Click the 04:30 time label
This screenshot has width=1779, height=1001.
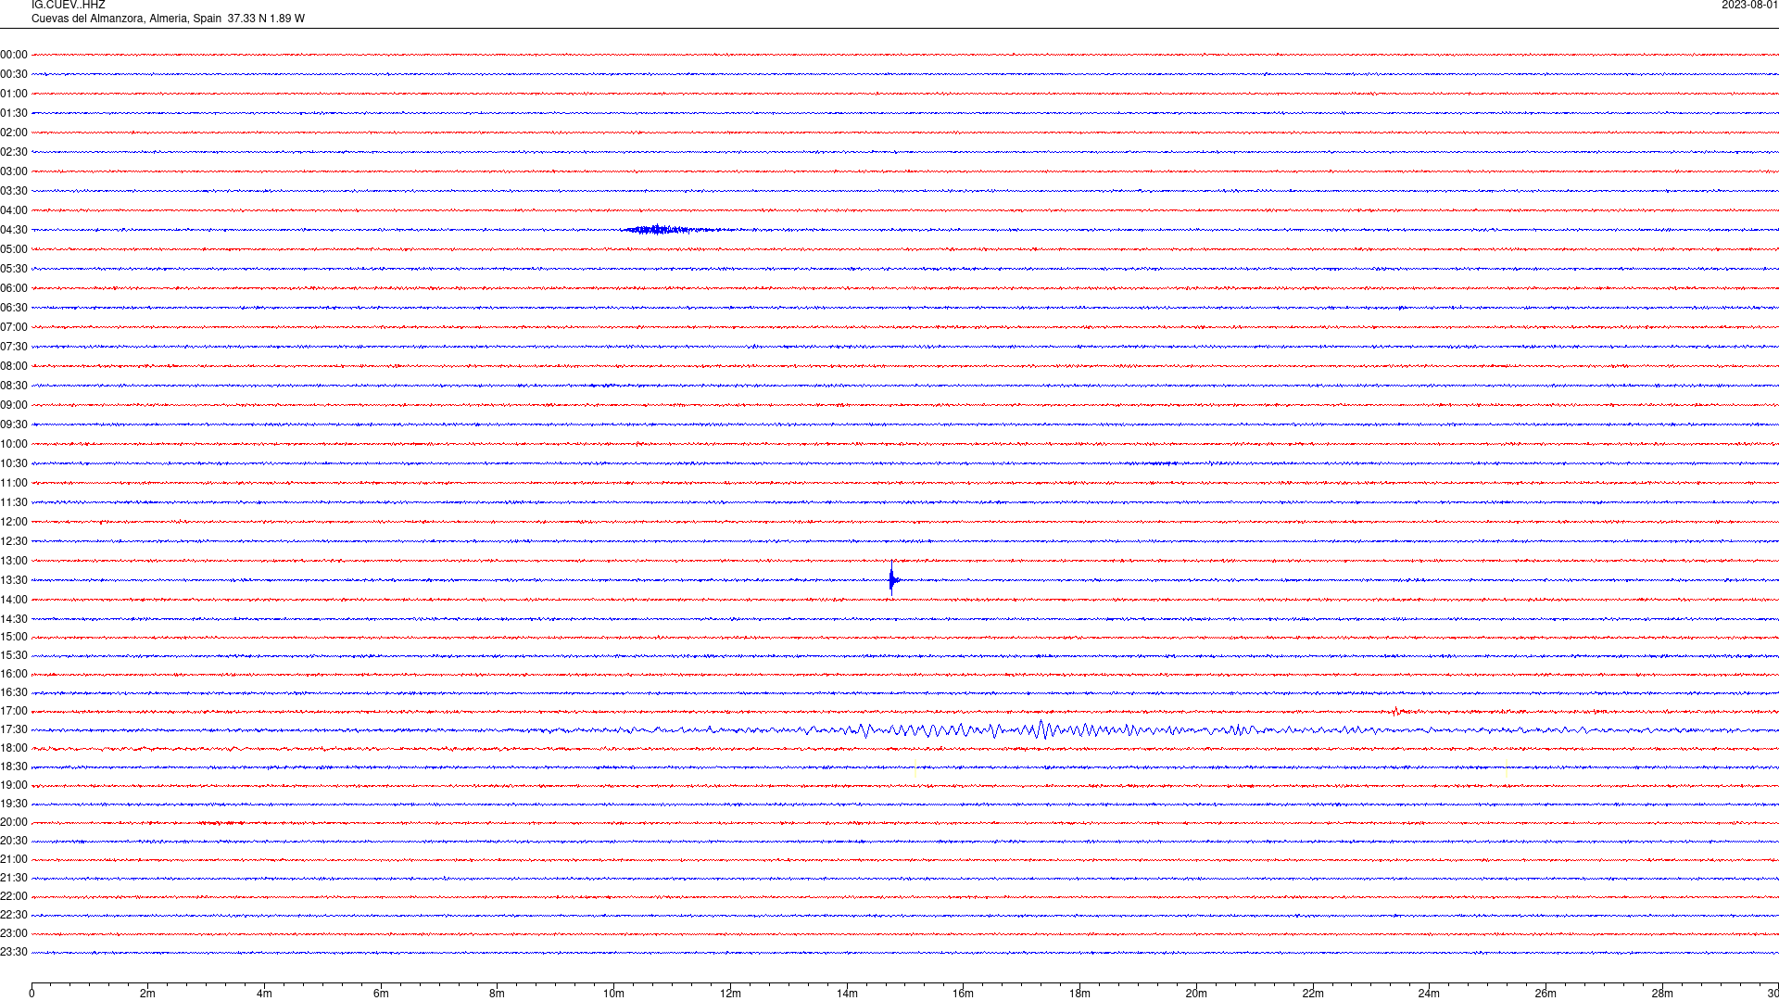[x=14, y=230]
